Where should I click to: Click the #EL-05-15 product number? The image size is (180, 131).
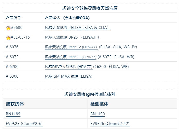[x=20, y=37]
